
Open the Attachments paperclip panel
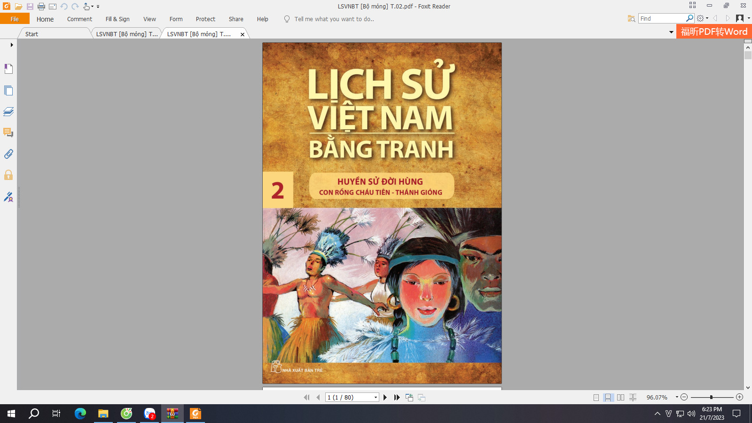pos(8,154)
